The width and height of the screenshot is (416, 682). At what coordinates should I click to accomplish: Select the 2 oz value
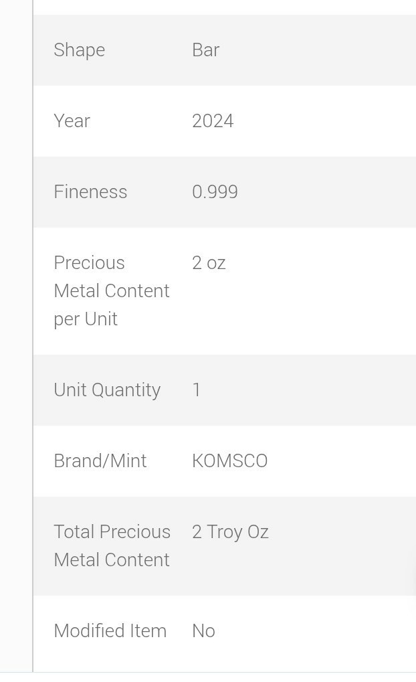[x=209, y=263]
